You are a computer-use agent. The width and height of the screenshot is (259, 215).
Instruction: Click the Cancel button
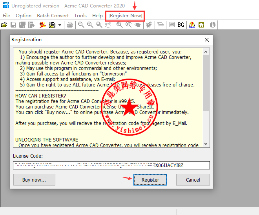pyautogui.click(x=193, y=180)
